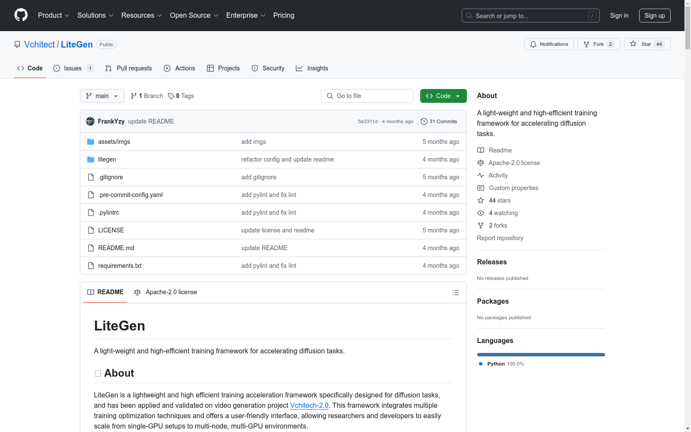Click the page vertical scrollbar
The height and width of the screenshot is (432, 691).
point(688,216)
